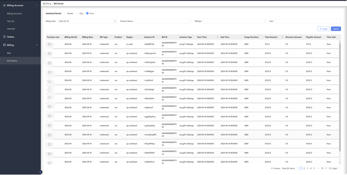Viewport: 347px width, 175px height.
Task: Click the Total 281 items text
Action: [x=288, y=168]
